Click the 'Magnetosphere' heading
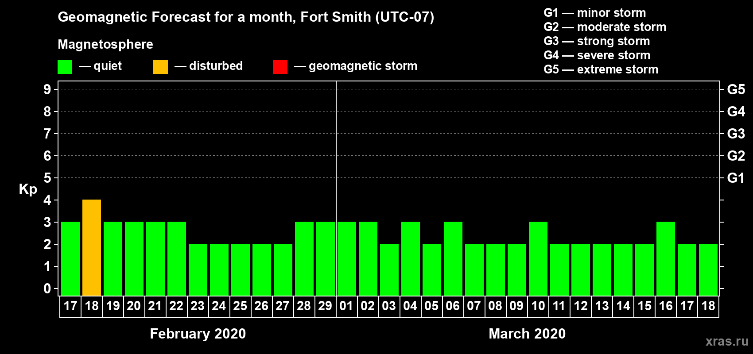The width and height of the screenshot is (753, 354). tap(105, 44)
